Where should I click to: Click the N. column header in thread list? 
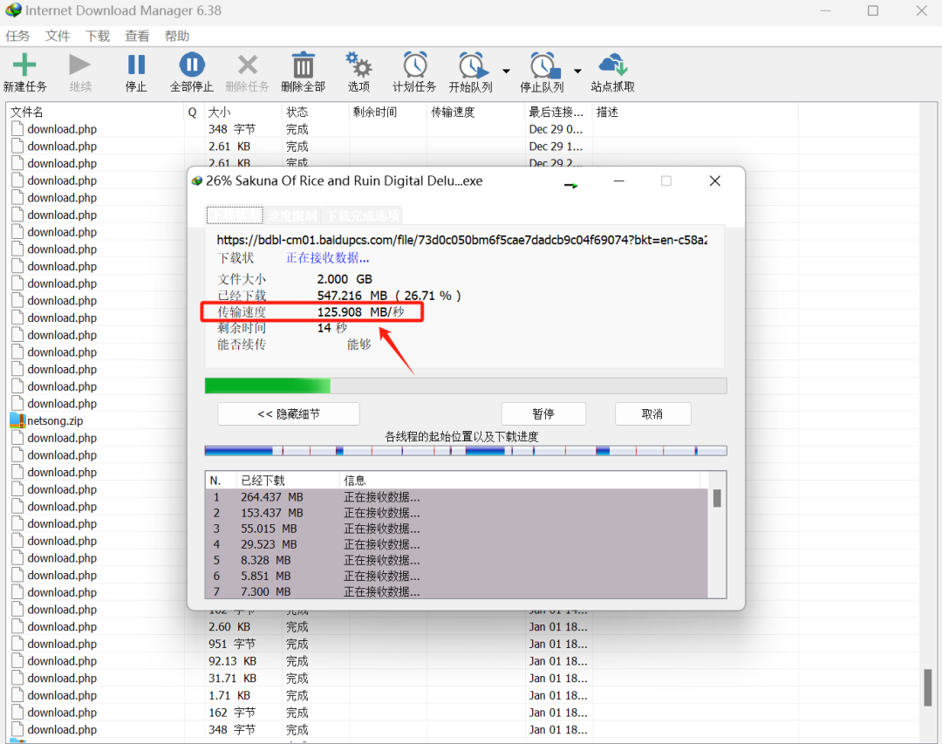pos(221,481)
